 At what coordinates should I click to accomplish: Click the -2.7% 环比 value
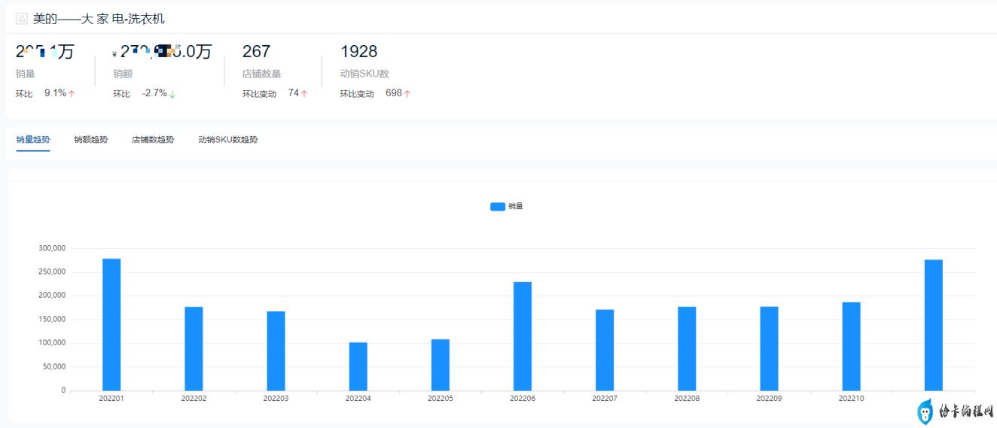point(154,93)
